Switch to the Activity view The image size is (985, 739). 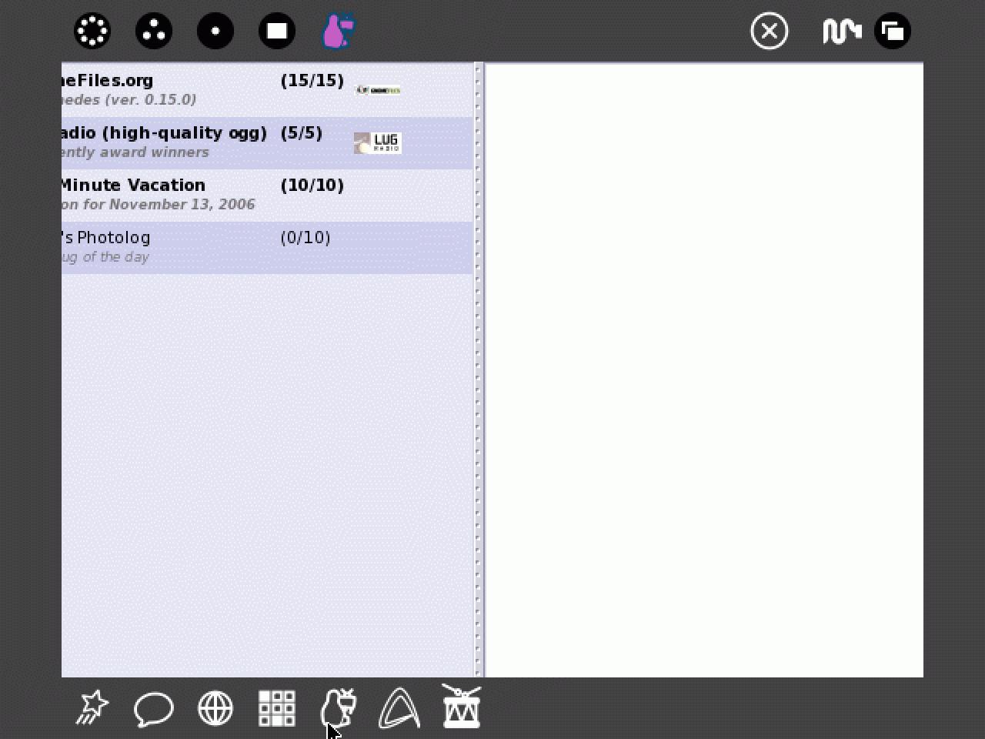click(x=277, y=31)
